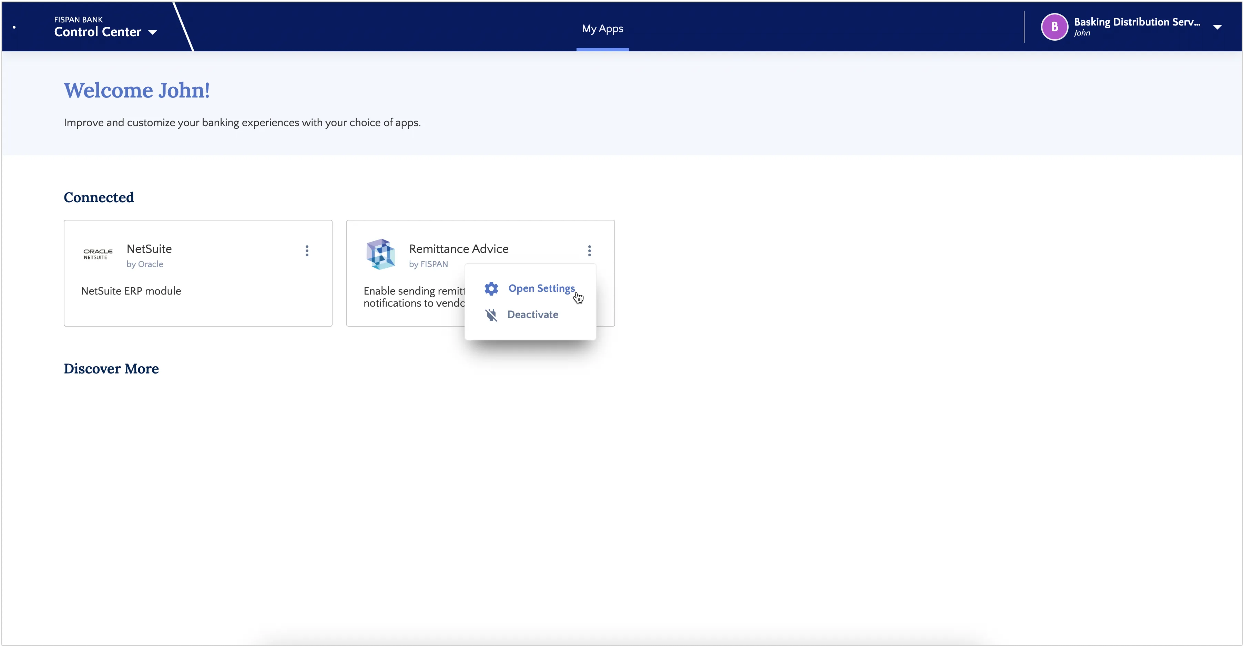Click the 'Improve and customize your banking' sentence

(x=242, y=123)
